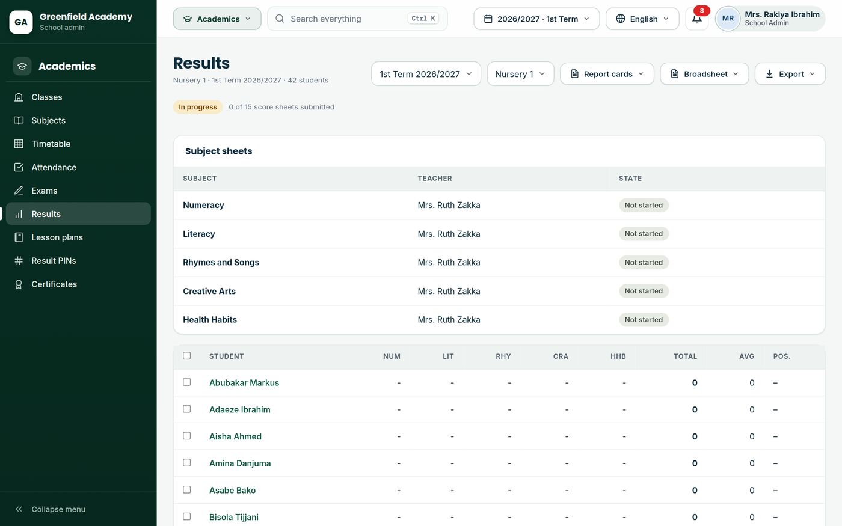Click the Search everything field
Screen dimensions: 842x526
(357, 19)
